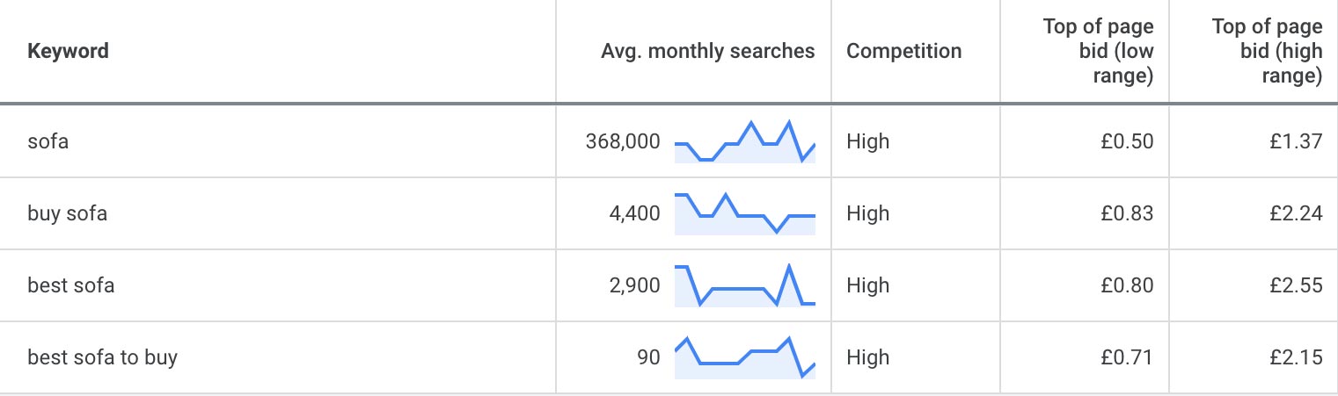Click High competition for best sofa to buy
This screenshot has height=396, width=1338.
pos(868,357)
